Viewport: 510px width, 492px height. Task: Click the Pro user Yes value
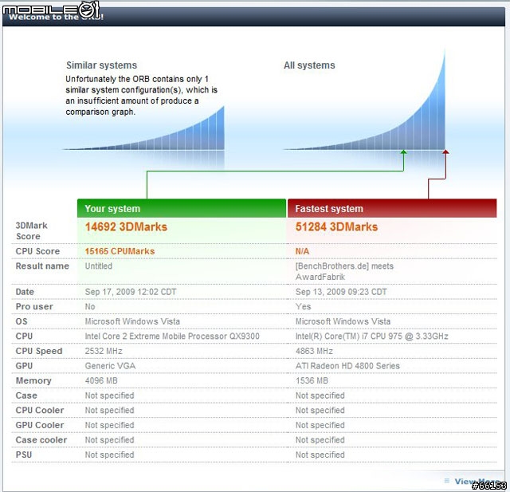pyautogui.click(x=303, y=306)
